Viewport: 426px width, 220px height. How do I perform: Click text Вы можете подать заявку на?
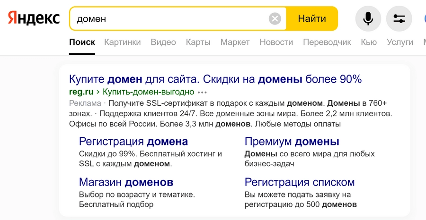[298, 195]
